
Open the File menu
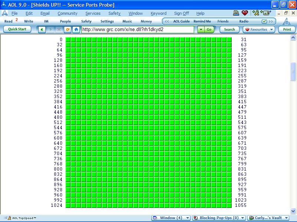tap(14, 13)
